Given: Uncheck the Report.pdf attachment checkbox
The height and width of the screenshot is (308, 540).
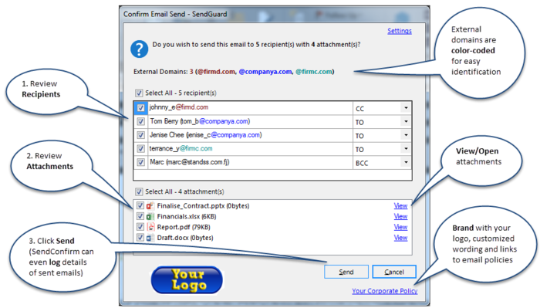Looking at the screenshot, I should [140, 227].
